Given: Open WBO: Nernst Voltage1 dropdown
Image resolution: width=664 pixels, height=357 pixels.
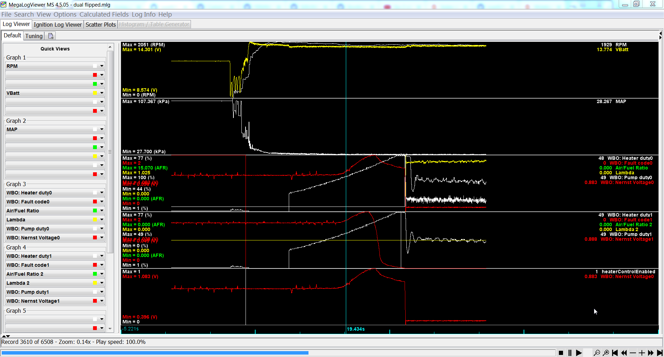Looking at the screenshot, I should [x=102, y=301].
